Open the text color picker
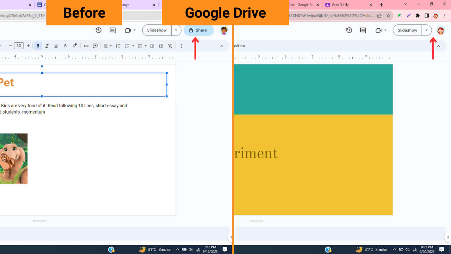 coord(65,46)
